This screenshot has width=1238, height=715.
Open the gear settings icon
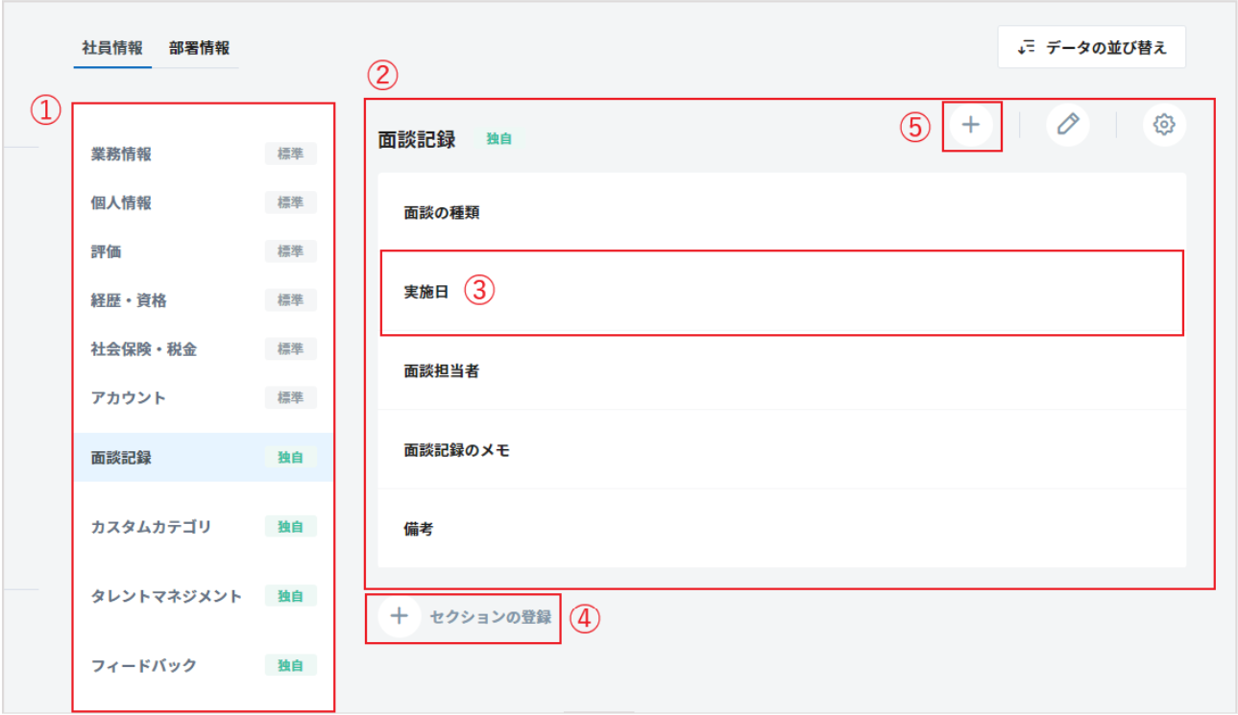click(1164, 125)
